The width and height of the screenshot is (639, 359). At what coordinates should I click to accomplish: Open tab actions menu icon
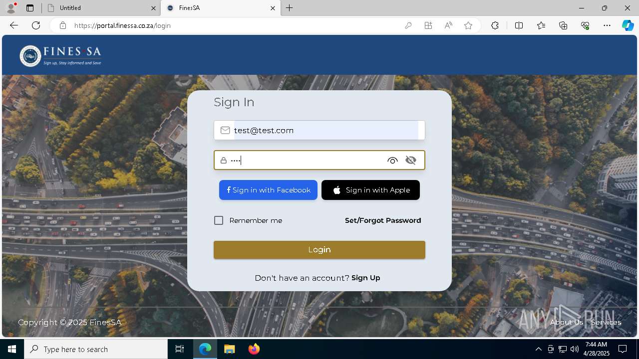pos(30,8)
